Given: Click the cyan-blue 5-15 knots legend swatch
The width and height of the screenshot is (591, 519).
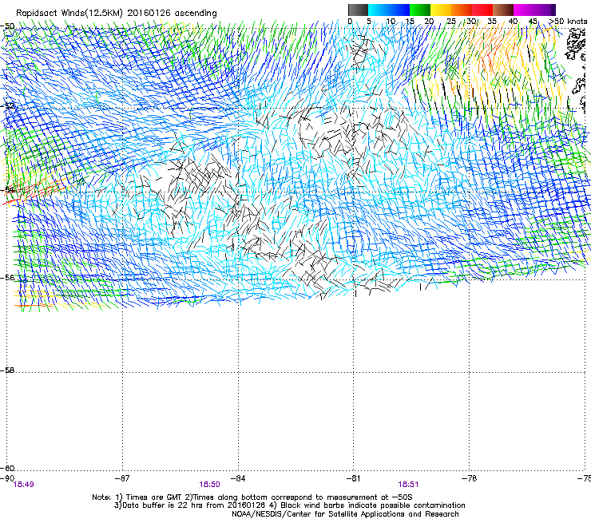Looking at the screenshot, I should click(x=389, y=10).
